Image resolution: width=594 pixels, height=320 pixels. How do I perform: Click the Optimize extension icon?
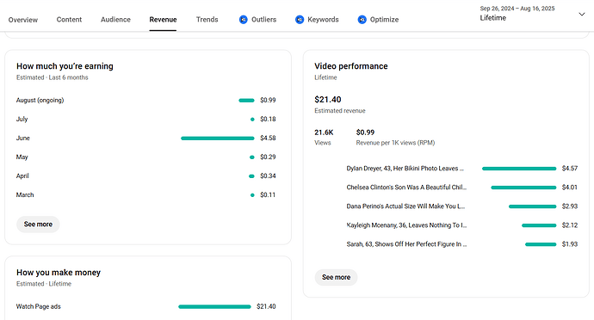pyautogui.click(x=362, y=19)
